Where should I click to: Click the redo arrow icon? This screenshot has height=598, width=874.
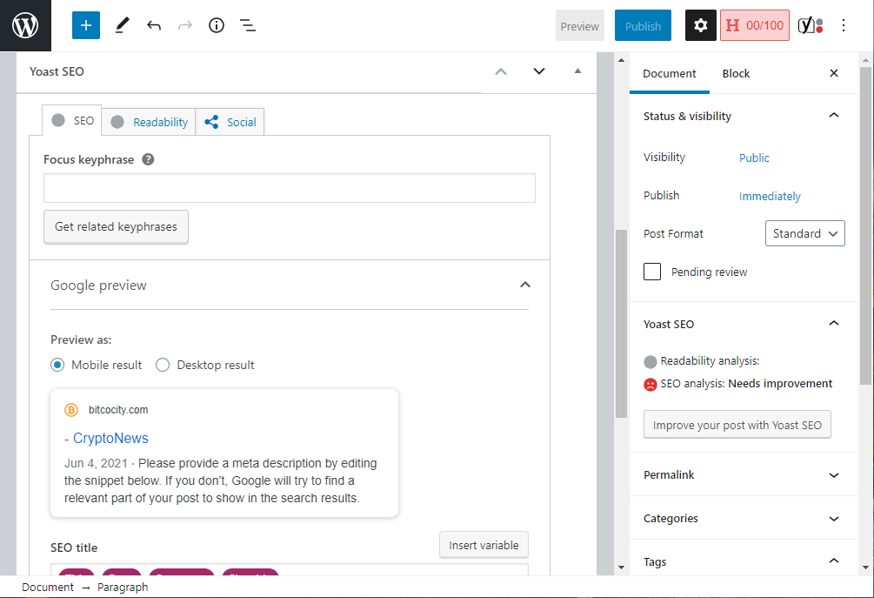[x=185, y=25]
